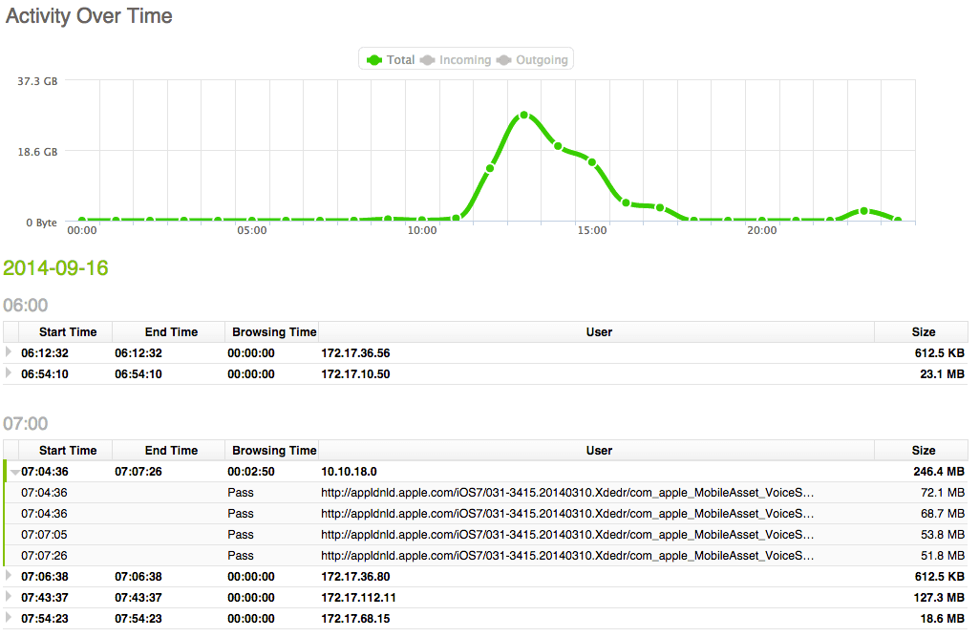Open the apple.com URL started at 07:07:26
The width and height of the screenshot is (979, 637).
coord(567,556)
